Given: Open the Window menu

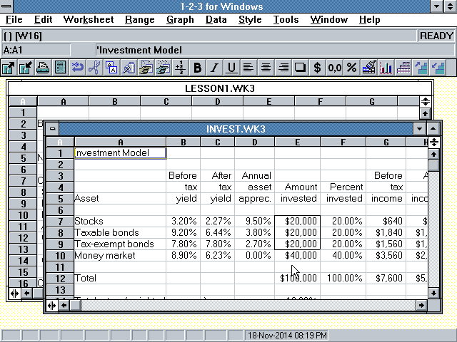Looking at the screenshot, I should point(328,19).
